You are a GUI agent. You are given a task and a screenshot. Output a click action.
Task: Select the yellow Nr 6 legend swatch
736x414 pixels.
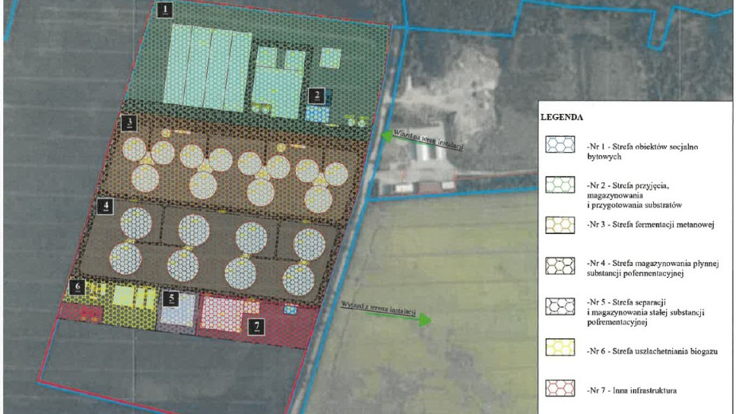[560, 348]
